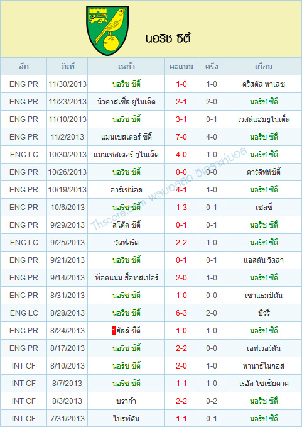The width and height of the screenshot is (302, 427).
Task: Open home team สโต๊ค ซิตี้
Action: (x=126, y=225)
